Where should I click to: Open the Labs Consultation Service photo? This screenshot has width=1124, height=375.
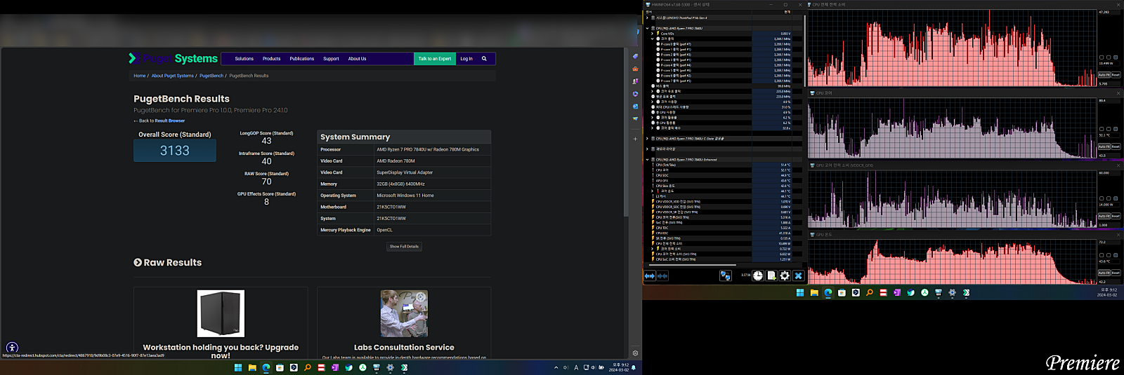pyautogui.click(x=404, y=313)
